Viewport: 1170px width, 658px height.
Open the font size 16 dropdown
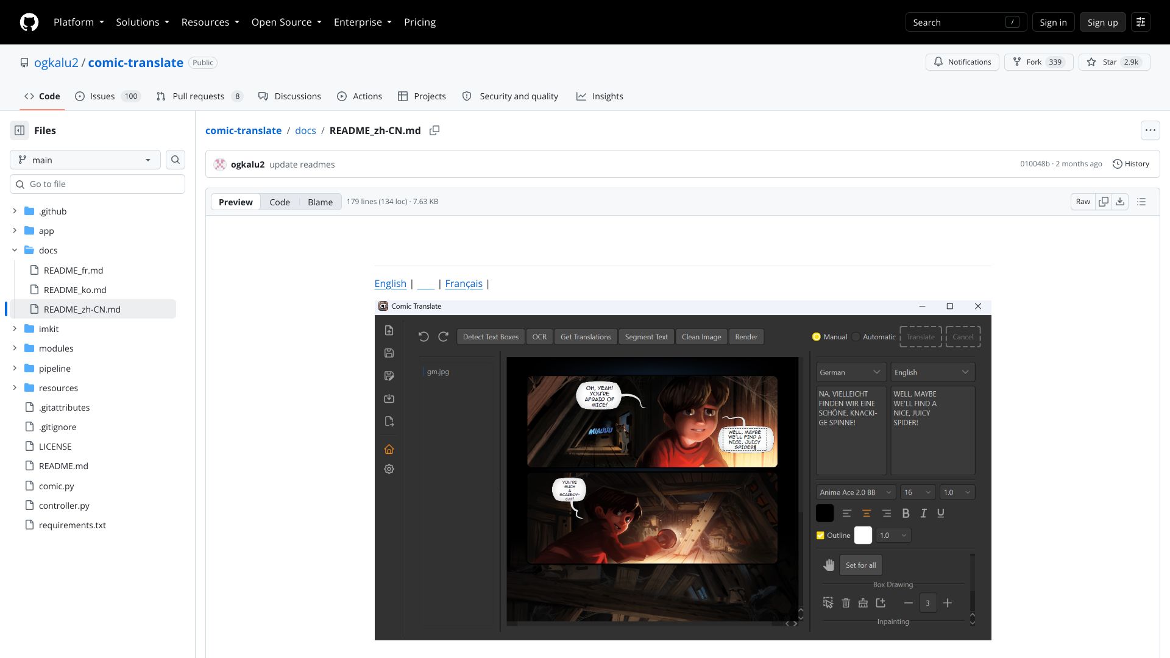click(x=918, y=492)
